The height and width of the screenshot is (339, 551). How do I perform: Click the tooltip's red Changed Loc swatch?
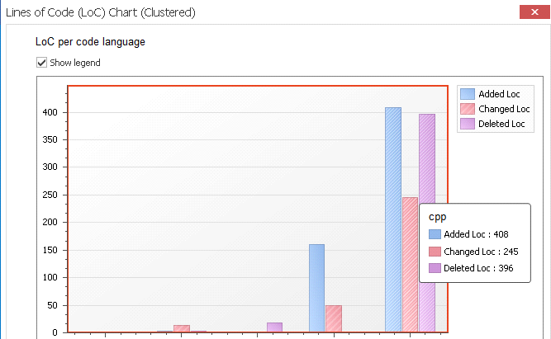435,251
